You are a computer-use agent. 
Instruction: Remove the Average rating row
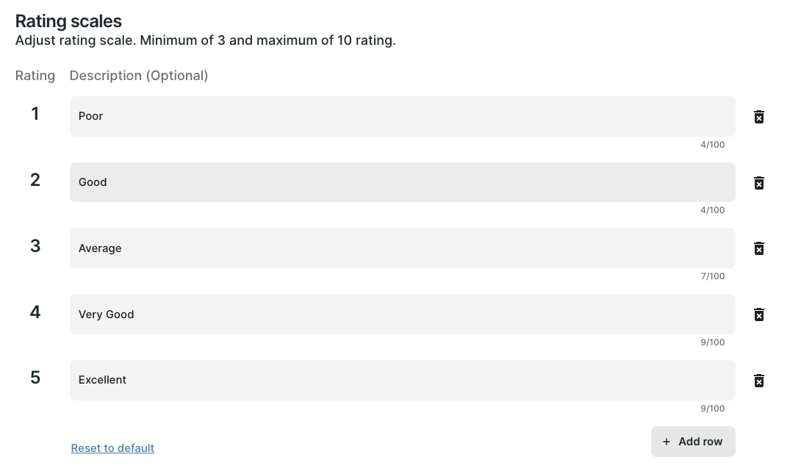(x=759, y=248)
